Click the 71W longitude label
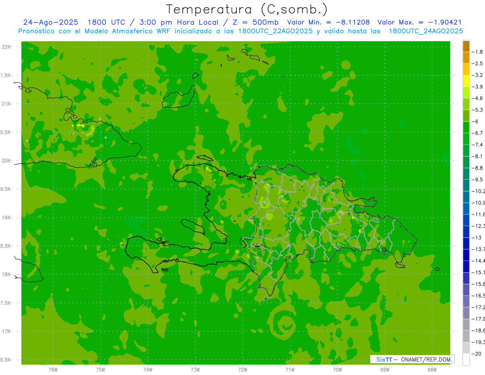The image size is (485, 375). tap(290, 369)
